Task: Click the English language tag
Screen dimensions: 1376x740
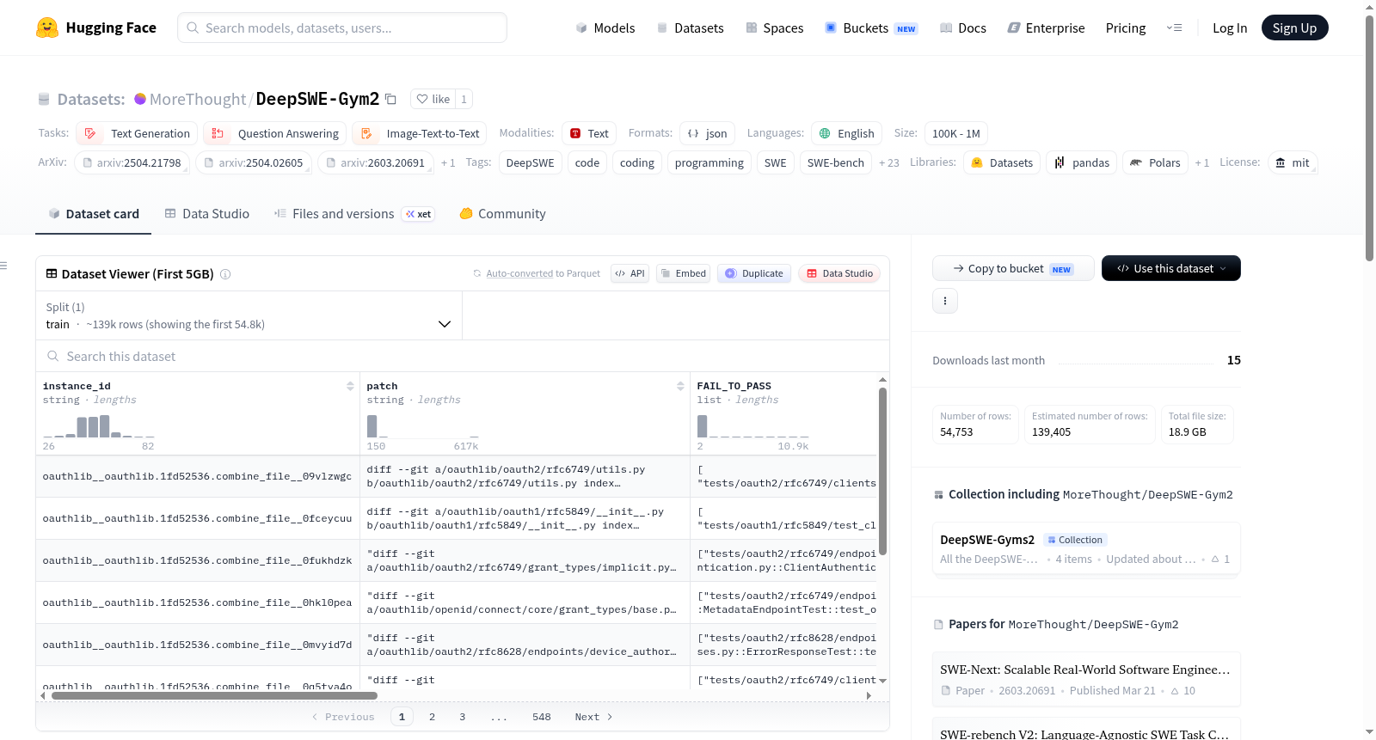Action: point(846,133)
